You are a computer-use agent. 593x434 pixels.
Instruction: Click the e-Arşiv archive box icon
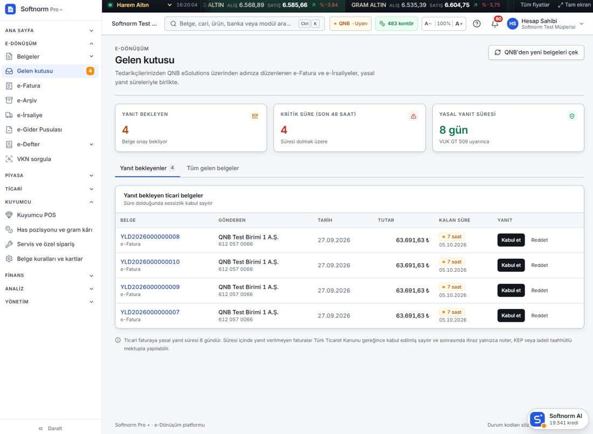(x=9, y=100)
